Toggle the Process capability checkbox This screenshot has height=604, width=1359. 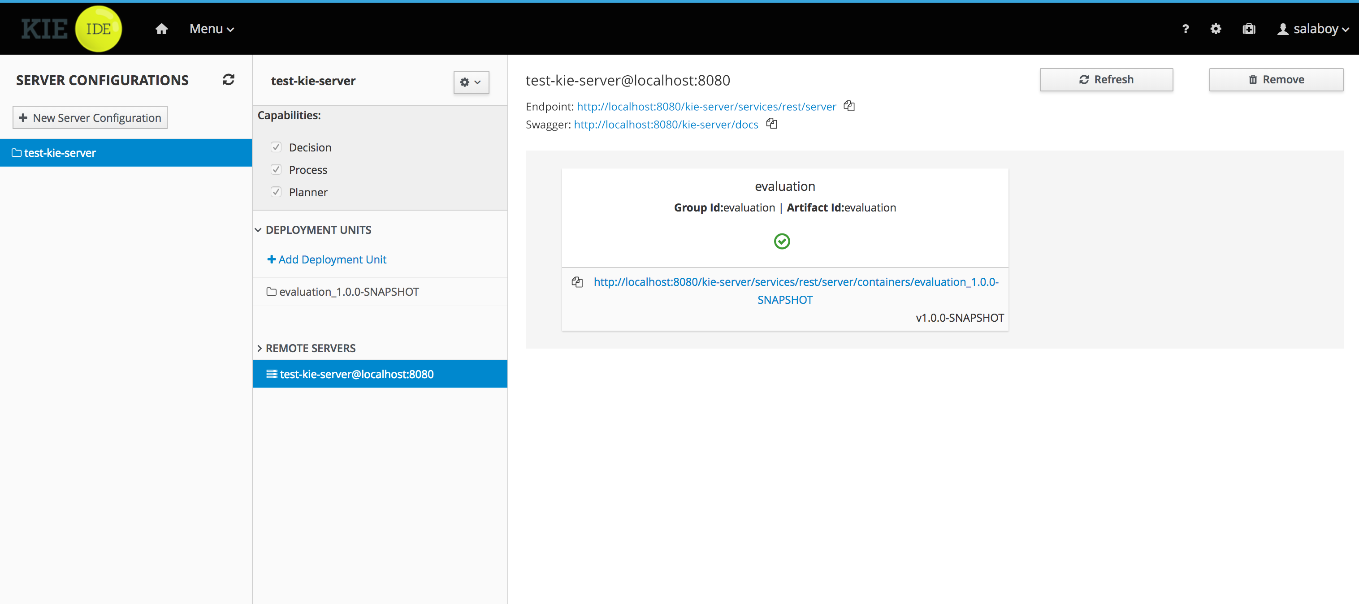276,169
